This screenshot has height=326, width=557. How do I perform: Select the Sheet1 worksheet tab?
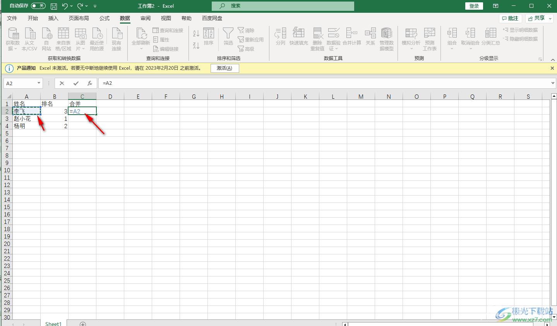53,323
